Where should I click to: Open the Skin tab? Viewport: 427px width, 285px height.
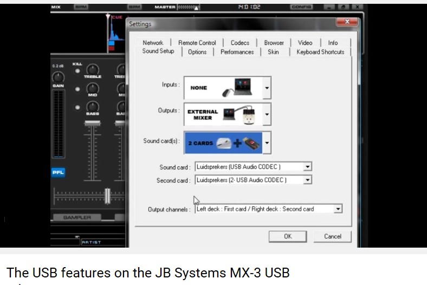(x=273, y=51)
